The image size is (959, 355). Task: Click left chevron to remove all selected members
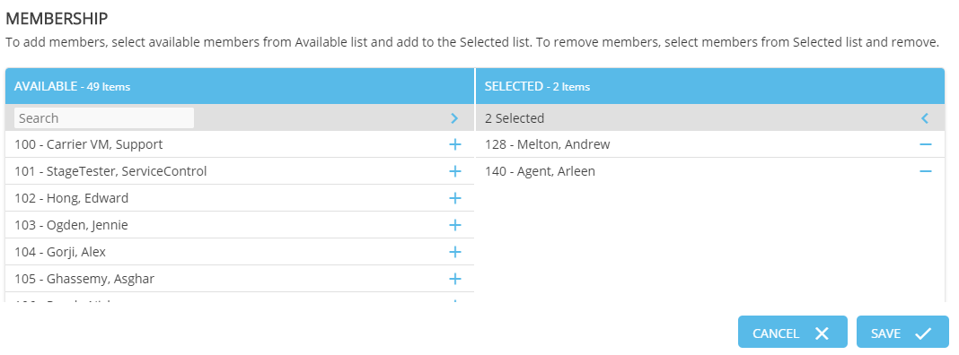pos(925,118)
